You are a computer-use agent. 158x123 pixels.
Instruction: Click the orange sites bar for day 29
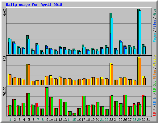tap(140, 71)
